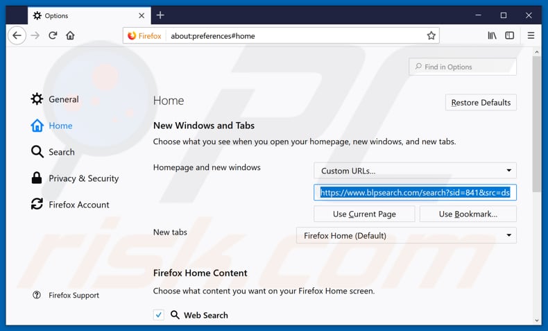Click the Use Current Page button
The image size is (548, 331).
pyautogui.click(x=364, y=214)
